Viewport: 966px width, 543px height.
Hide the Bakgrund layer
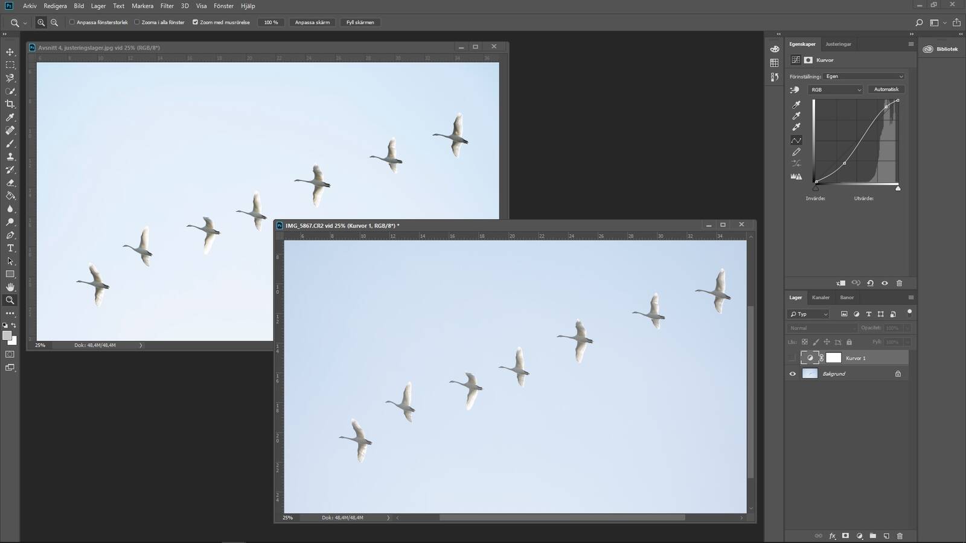click(x=793, y=374)
